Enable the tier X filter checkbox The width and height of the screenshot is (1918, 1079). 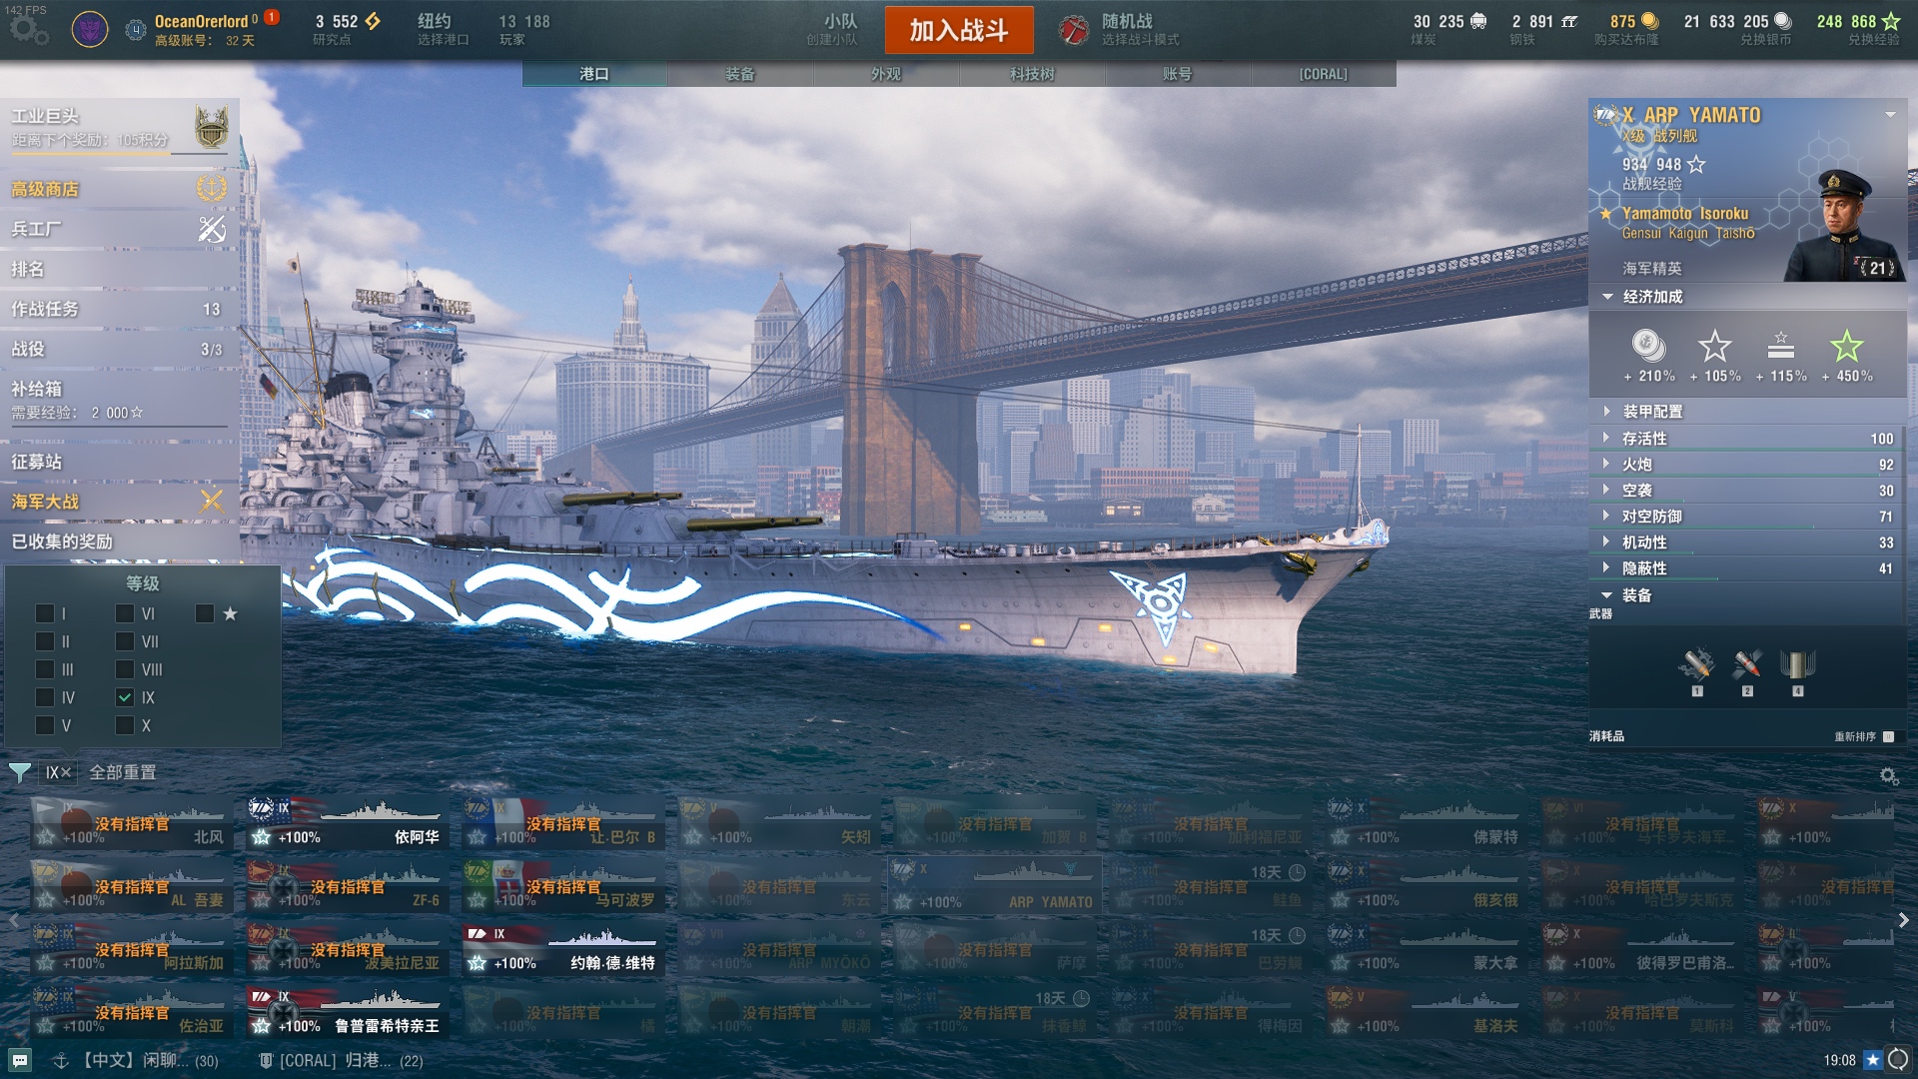(125, 725)
